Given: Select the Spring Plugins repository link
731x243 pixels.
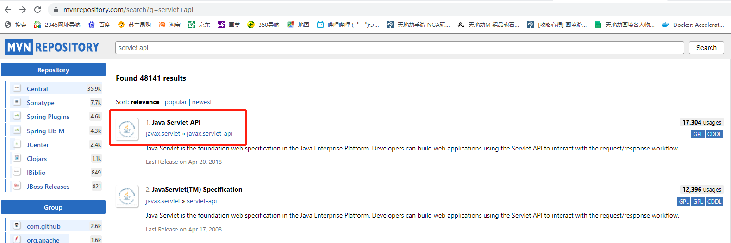Looking at the screenshot, I should pyautogui.click(x=48, y=117).
